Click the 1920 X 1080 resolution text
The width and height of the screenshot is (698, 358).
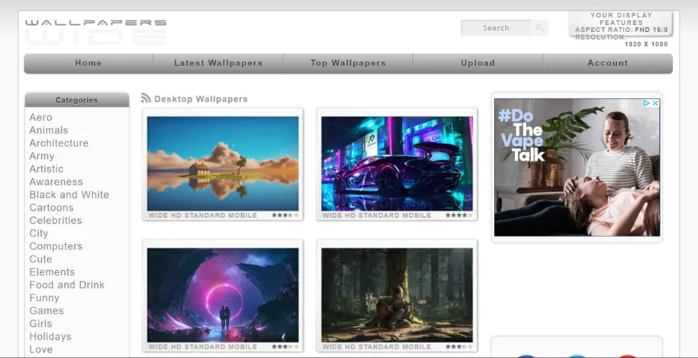coord(646,44)
